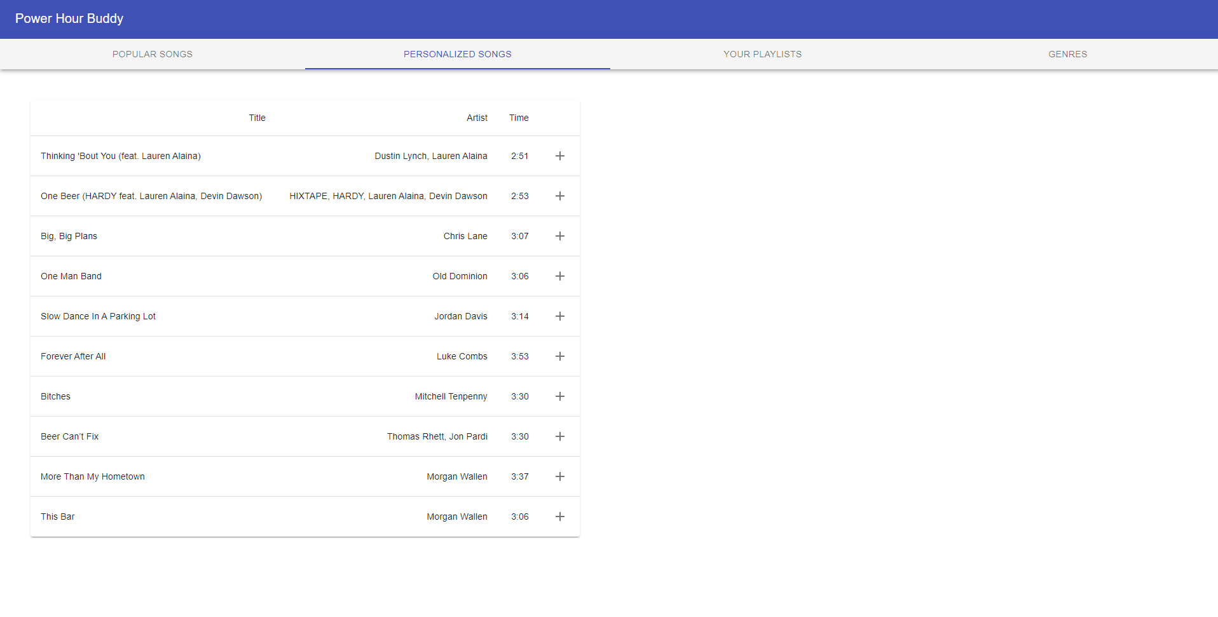Select the 'Big, Big Plans' title

[69, 236]
